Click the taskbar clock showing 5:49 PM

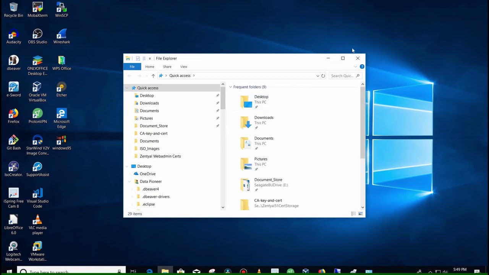[460, 270]
